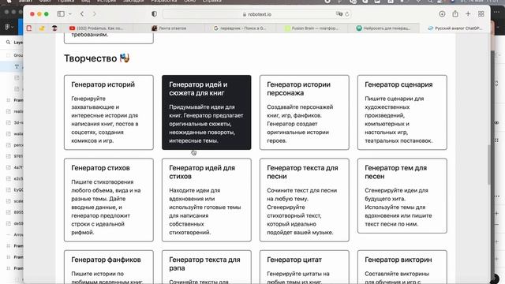Reload the robotext.io page

(347, 14)
